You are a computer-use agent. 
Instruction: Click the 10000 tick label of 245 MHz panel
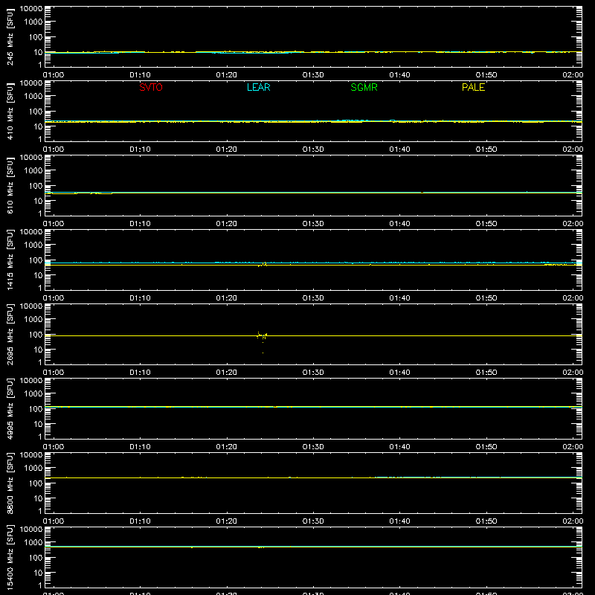(x=31, y=9)
